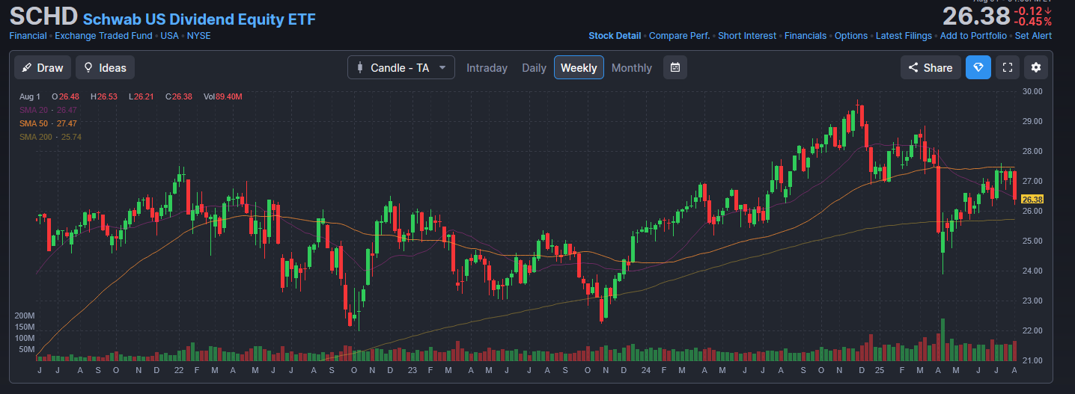The height and width of the screenshot is (394, 1075).
Task: Open the Compare Perf. link
Action: pyautogui.click(x=679, y=36)
